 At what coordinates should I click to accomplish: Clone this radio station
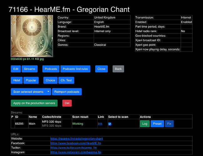pos(101,69)
